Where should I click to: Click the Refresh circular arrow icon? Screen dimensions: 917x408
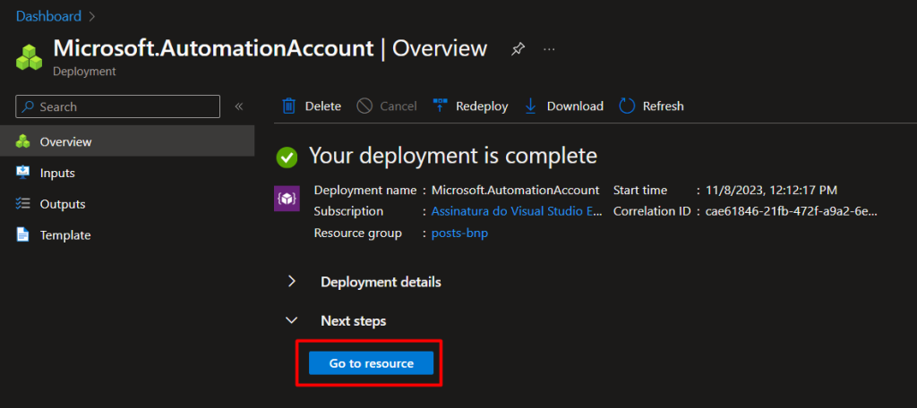pos(627,106)
